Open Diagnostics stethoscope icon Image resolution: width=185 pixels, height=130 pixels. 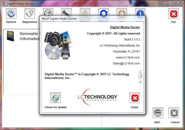30,13
